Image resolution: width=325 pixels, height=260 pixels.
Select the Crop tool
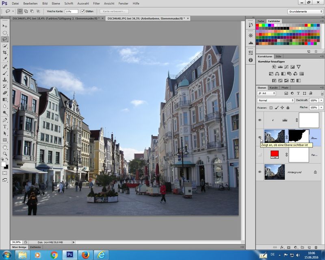coord(5,52)
